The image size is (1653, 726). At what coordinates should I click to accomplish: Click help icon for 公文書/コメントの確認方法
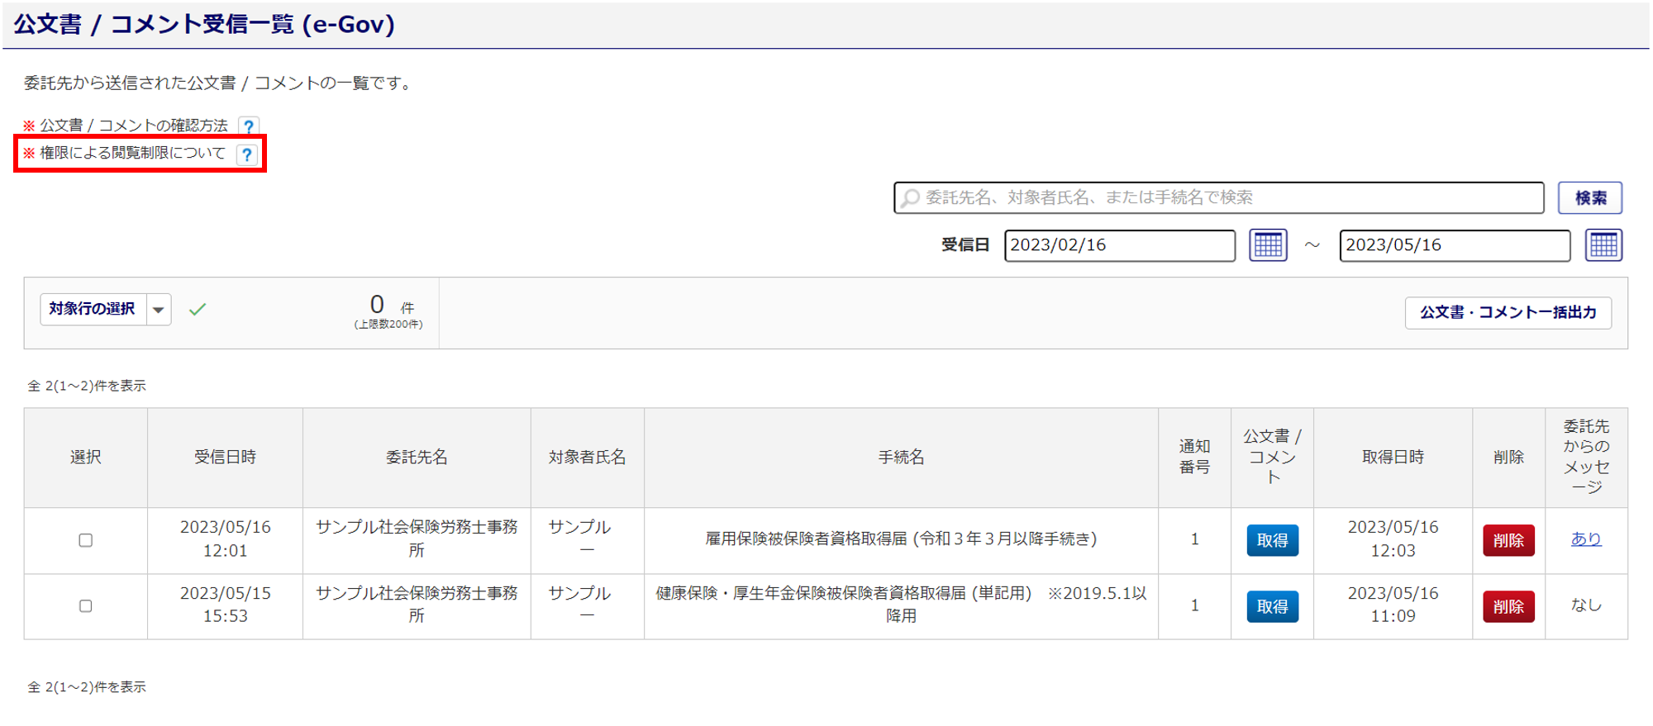(248, 126)
